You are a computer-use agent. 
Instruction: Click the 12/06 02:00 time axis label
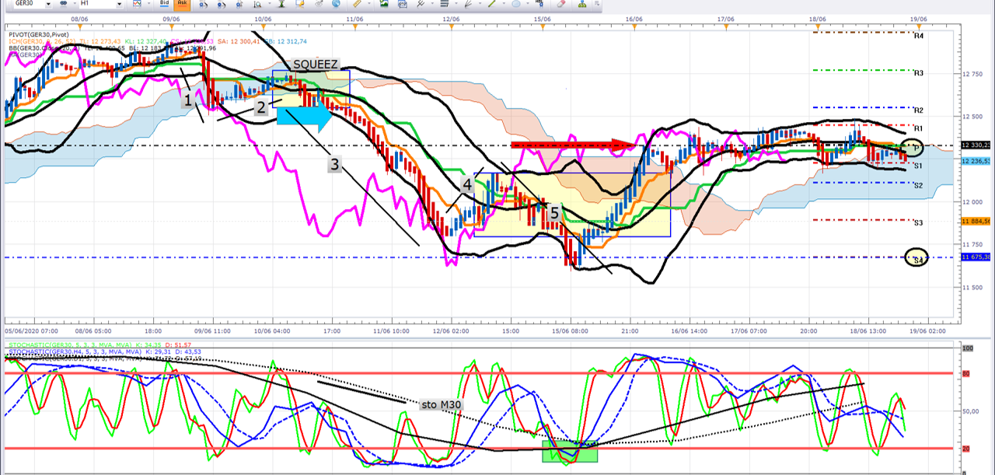(x=452, y=330)
